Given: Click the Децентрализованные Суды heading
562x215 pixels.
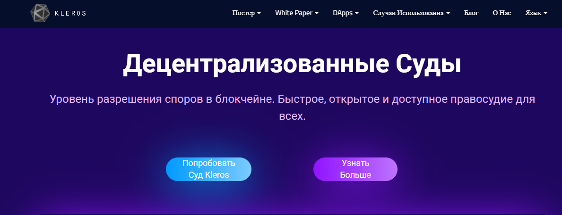Looking at the screenshot, I should [292, 65].
